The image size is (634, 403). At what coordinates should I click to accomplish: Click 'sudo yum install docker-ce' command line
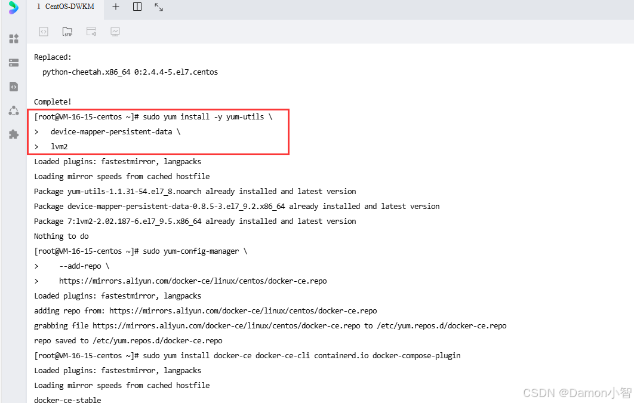[248, 356]
